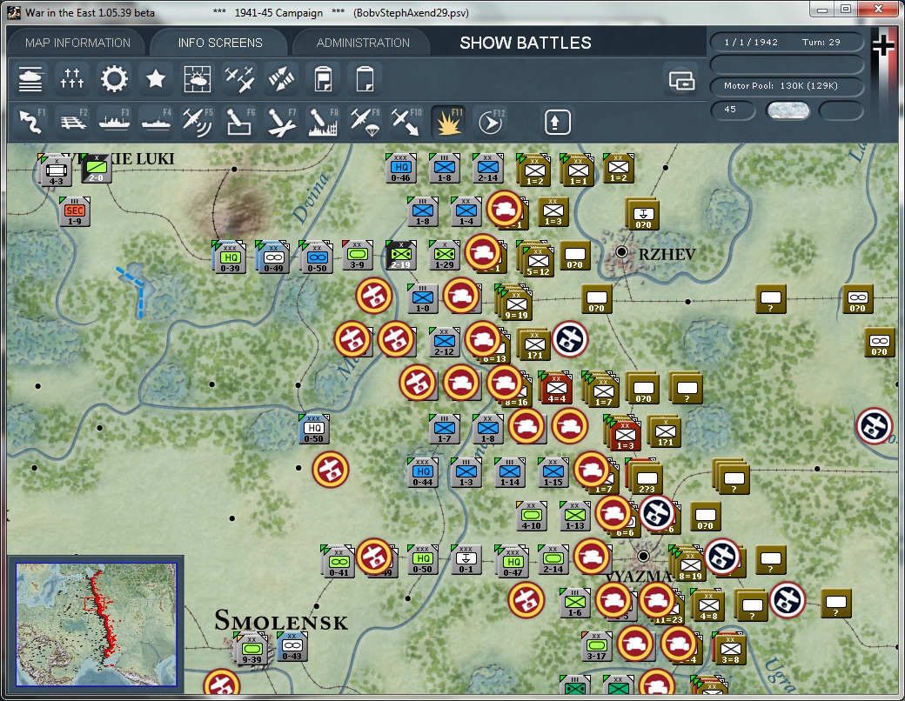The width and height of the screenshot is (905, 701).
Task: Click the German cross flag icon
Action: click(883, 45)
